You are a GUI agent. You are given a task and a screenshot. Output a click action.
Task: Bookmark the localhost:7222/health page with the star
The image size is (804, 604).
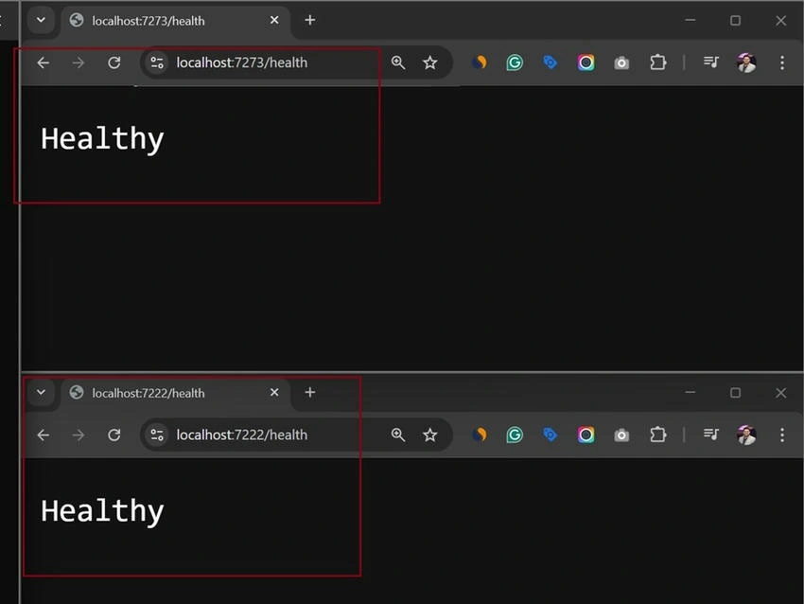(429, 435)
